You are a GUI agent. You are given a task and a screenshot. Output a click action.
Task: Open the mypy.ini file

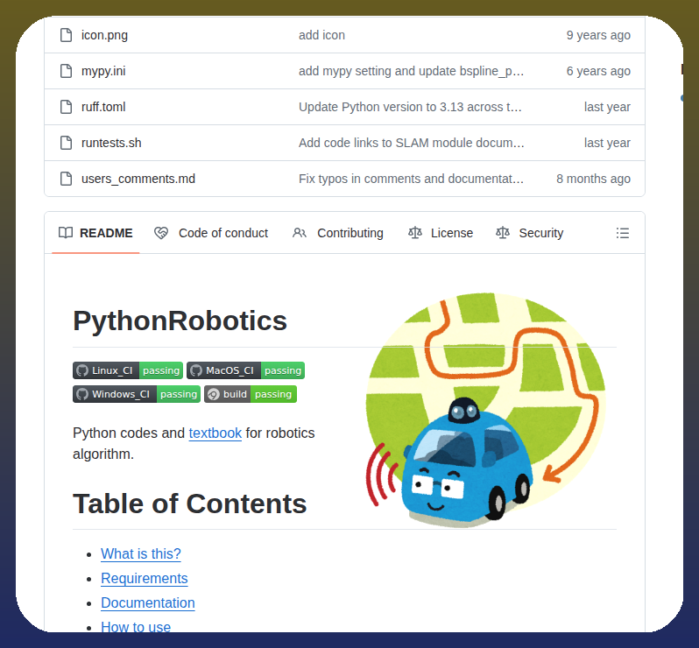click(103, 71)
